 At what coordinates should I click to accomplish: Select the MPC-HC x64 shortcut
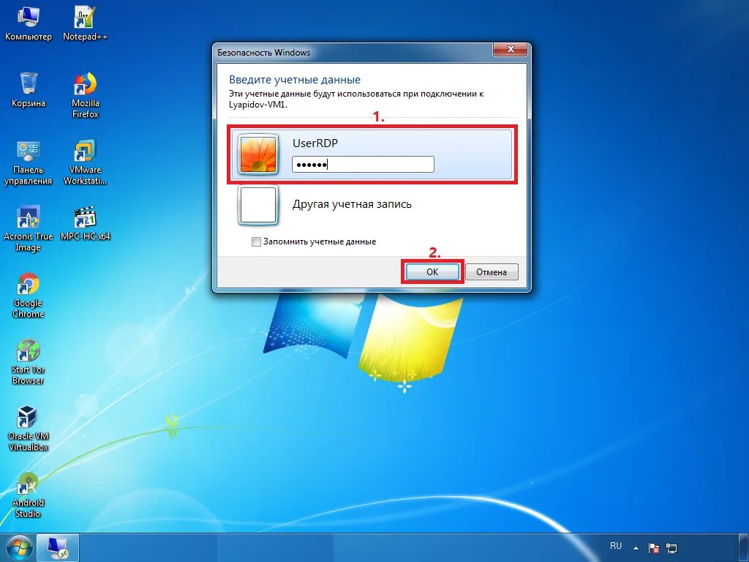click(x=85, y=223)
